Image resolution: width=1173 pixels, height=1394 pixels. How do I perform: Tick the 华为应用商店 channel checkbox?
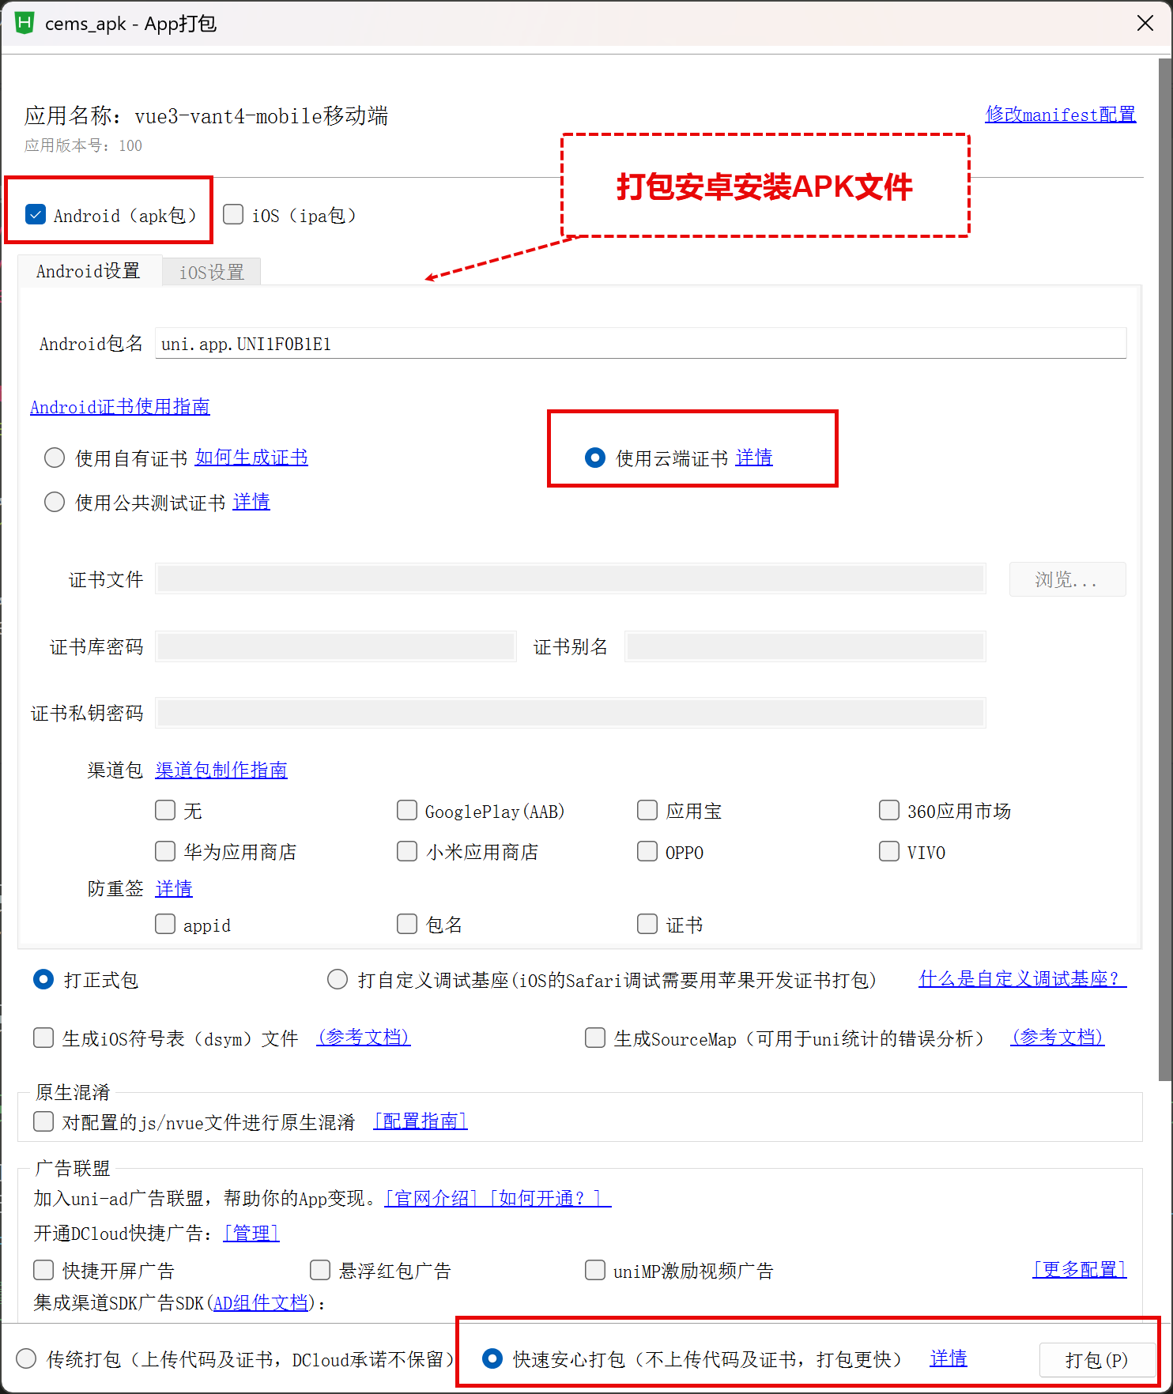click(x=165, y=852)
